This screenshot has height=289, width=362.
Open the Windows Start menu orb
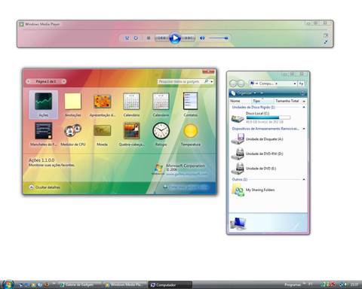pos(8,284)
